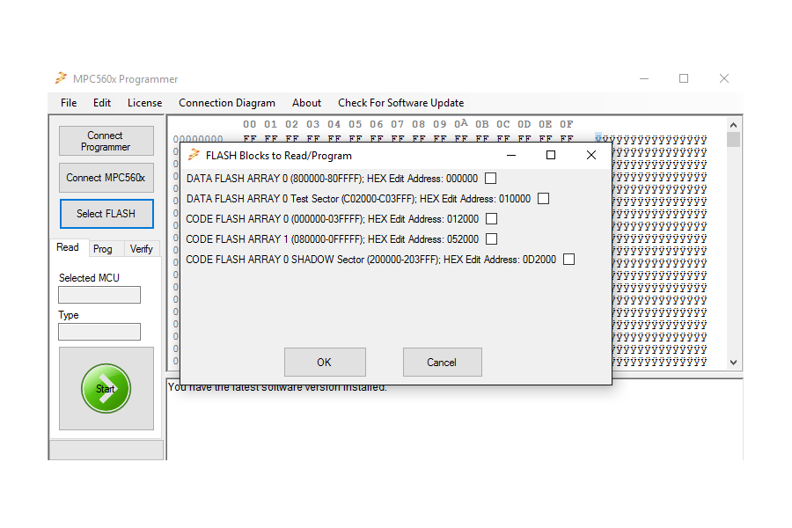
Task: Click the hex view scrollbar thumb
Action: pos(733,139)
